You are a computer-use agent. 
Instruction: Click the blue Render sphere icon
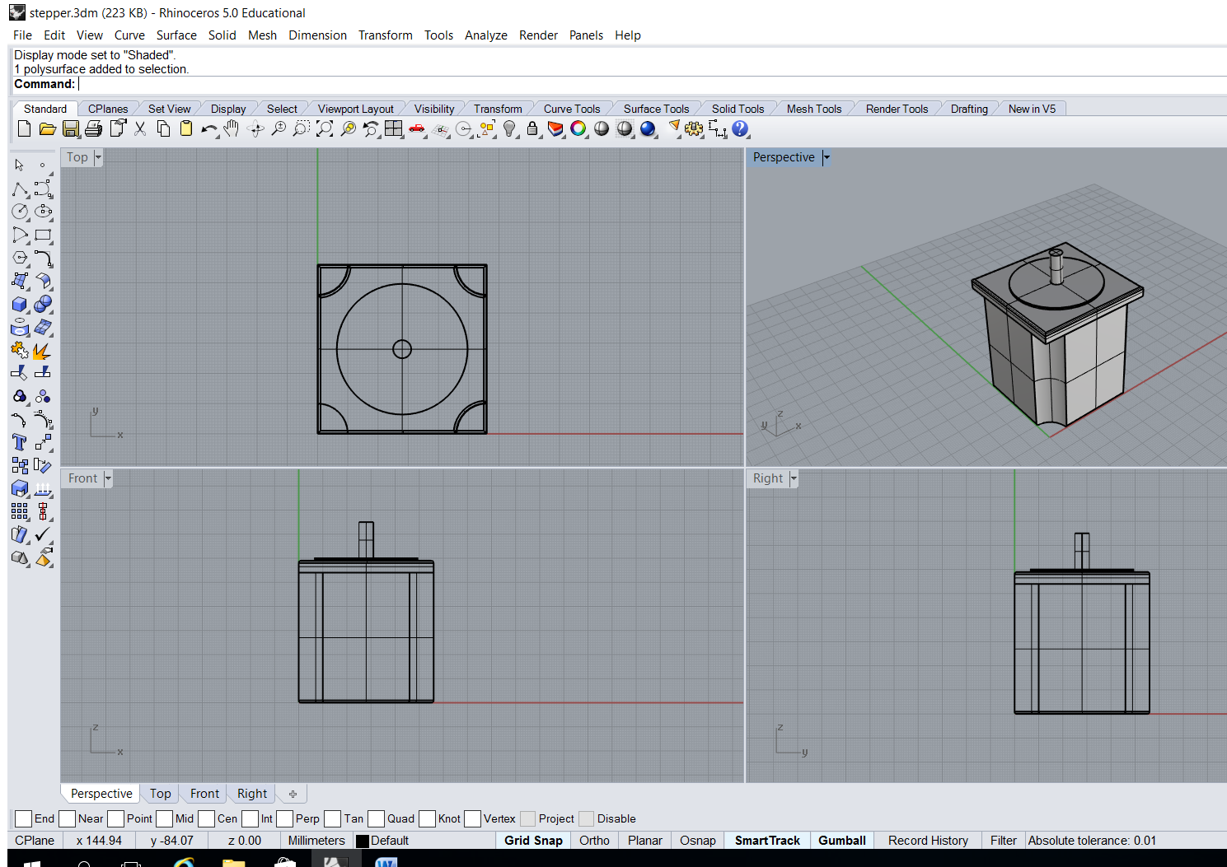pyautogui.click(x=648, y=128)
